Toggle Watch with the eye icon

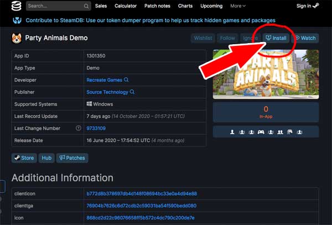pyautogui.click(x=305, y=38)
